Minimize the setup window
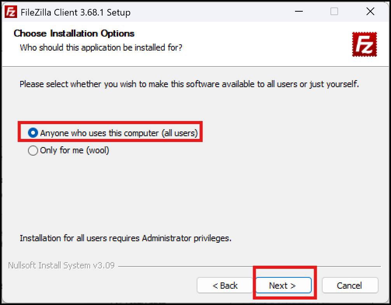The image size is (391, 305). pos(299,12)
